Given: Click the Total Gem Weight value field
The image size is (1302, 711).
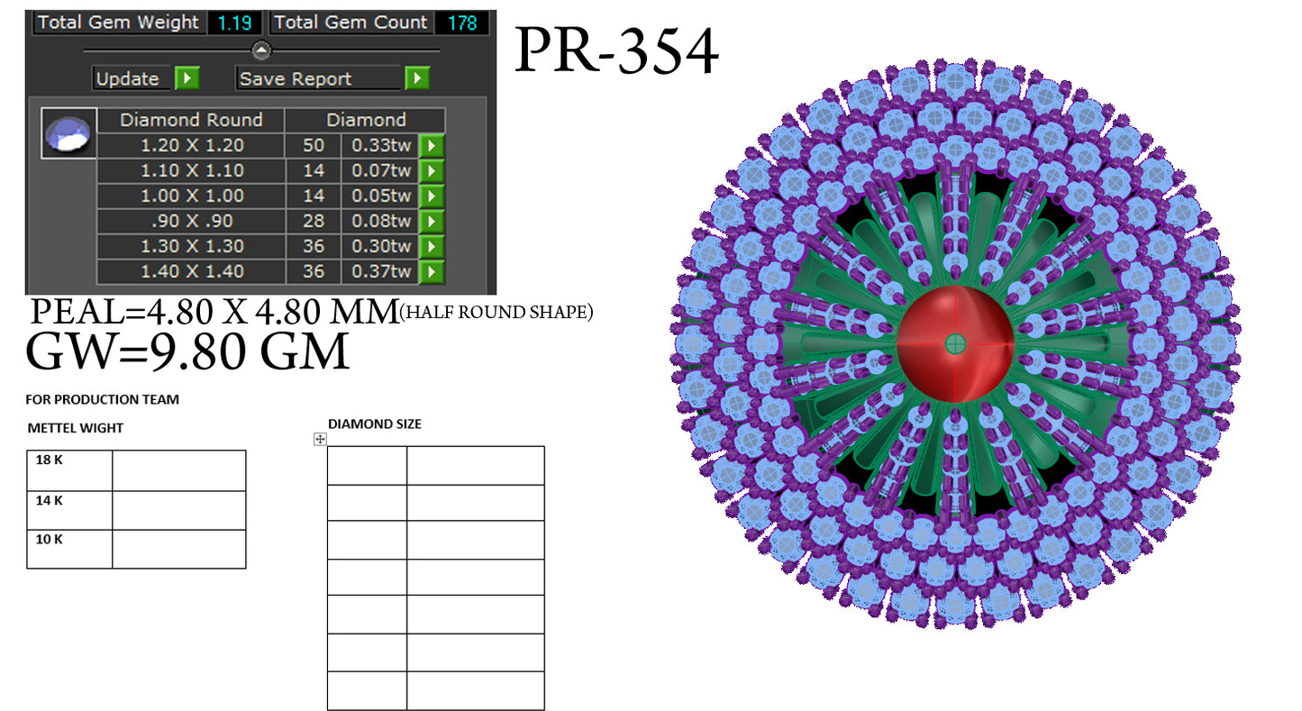Looking at the screenshot, I should click(234, 23).
